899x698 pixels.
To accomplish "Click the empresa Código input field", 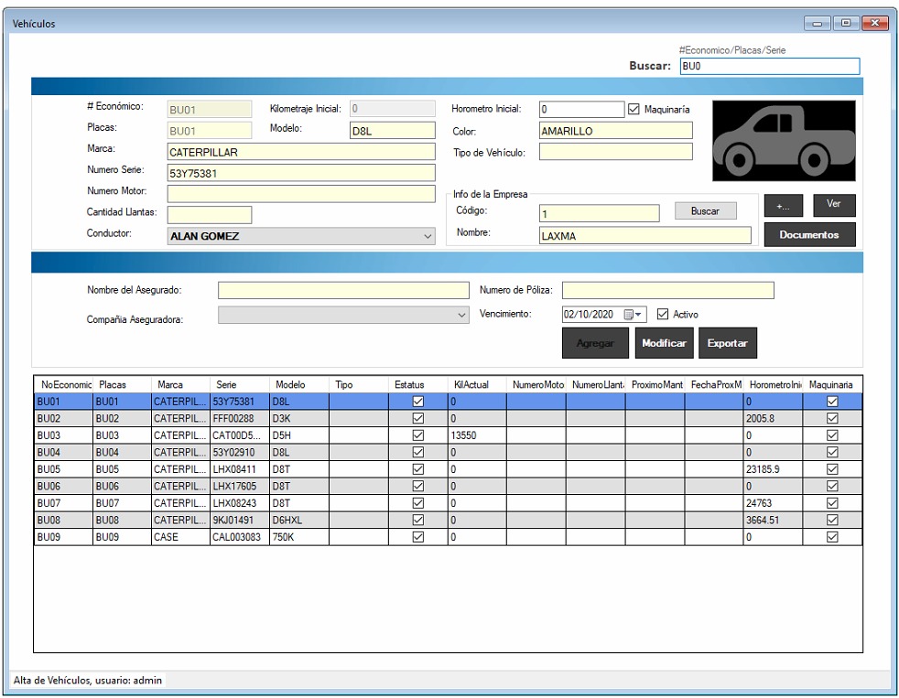I will coord(599,214).
